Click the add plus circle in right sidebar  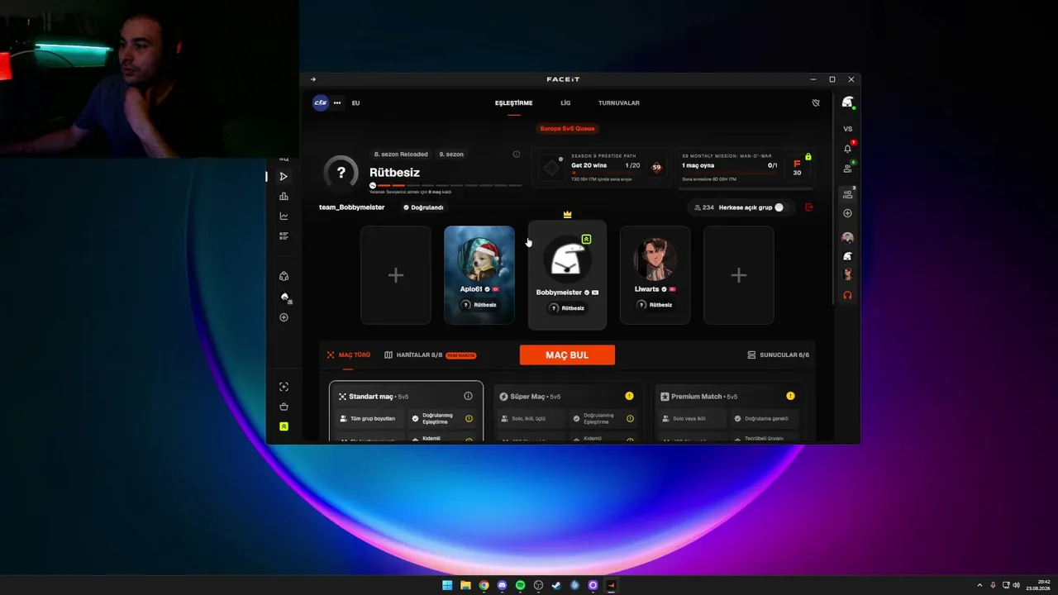(x=847, y=213)
